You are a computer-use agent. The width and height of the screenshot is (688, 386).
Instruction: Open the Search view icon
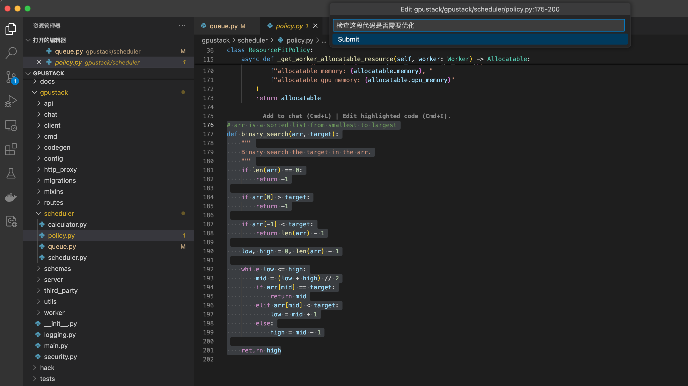tap(11, 53)
